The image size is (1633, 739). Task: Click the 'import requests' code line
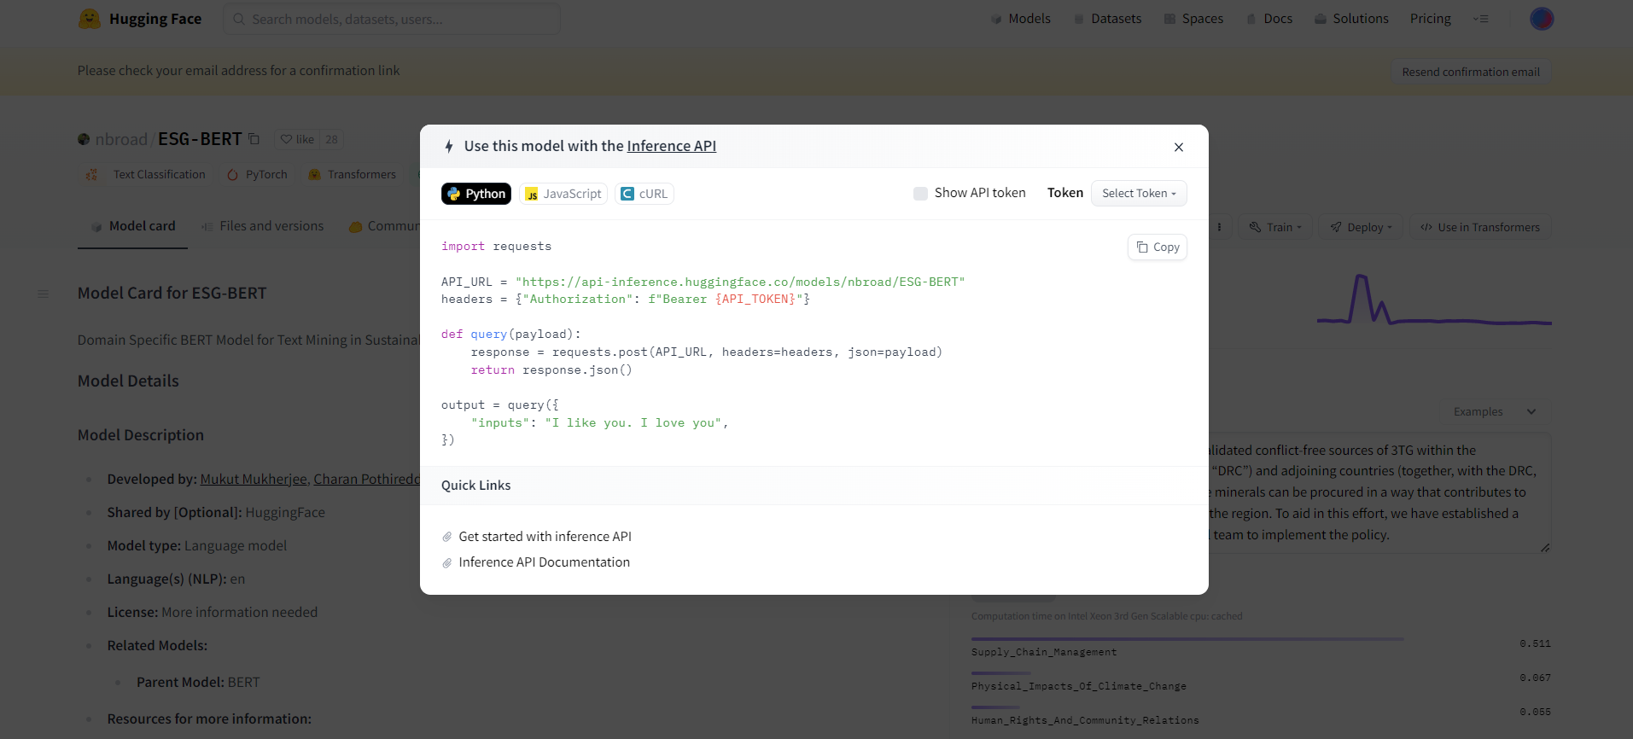click(x=496, y=247)
